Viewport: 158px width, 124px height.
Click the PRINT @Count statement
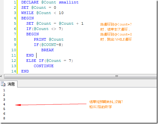click(x=49, y=39)
